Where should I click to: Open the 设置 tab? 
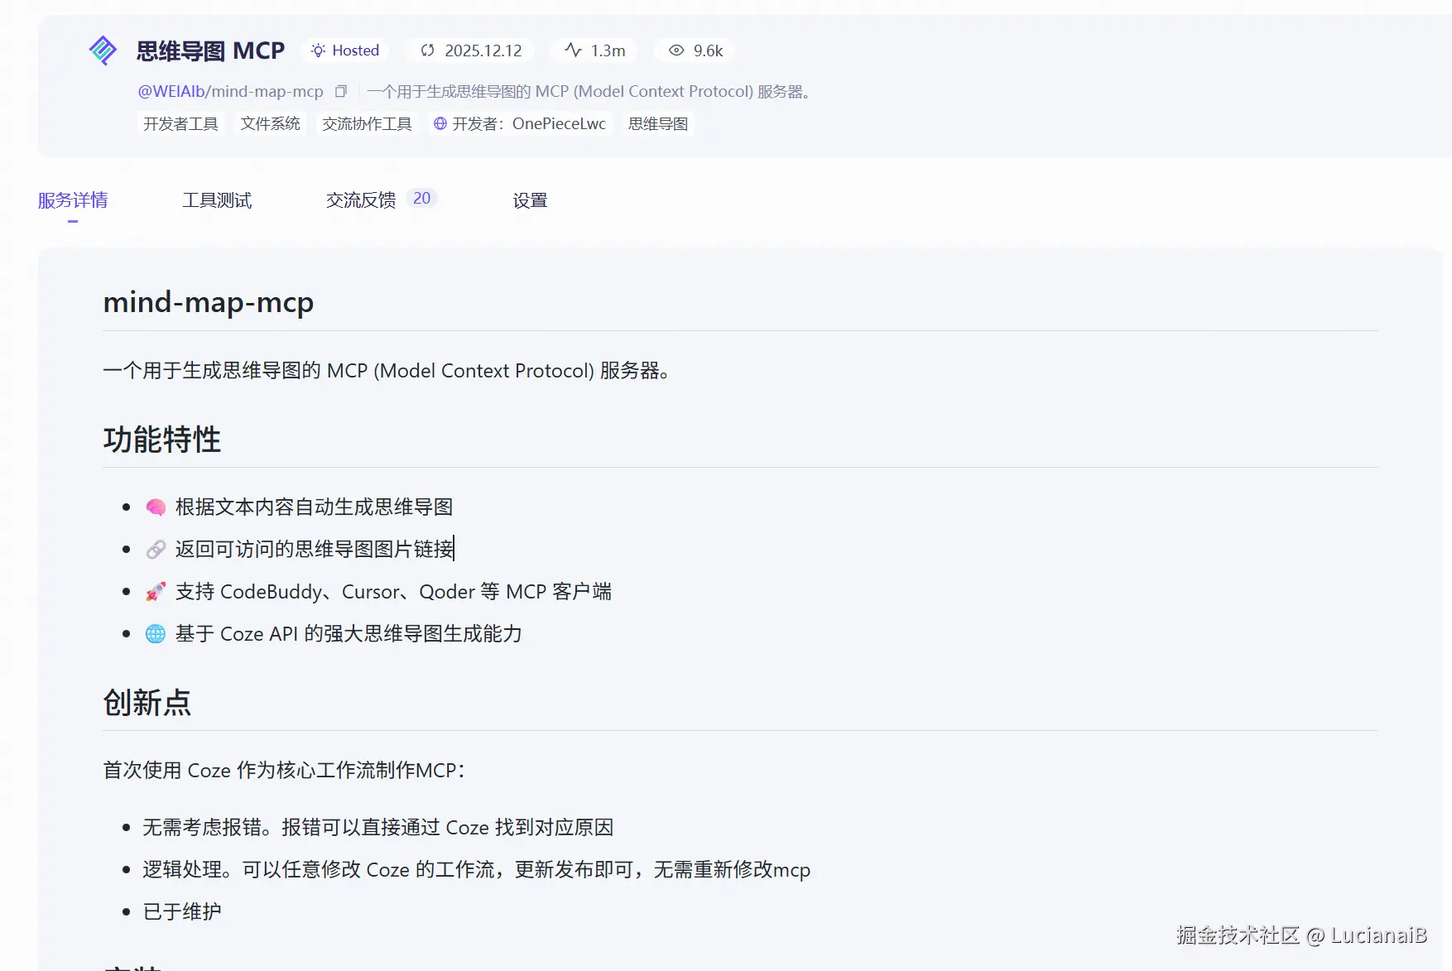[529, 199]
